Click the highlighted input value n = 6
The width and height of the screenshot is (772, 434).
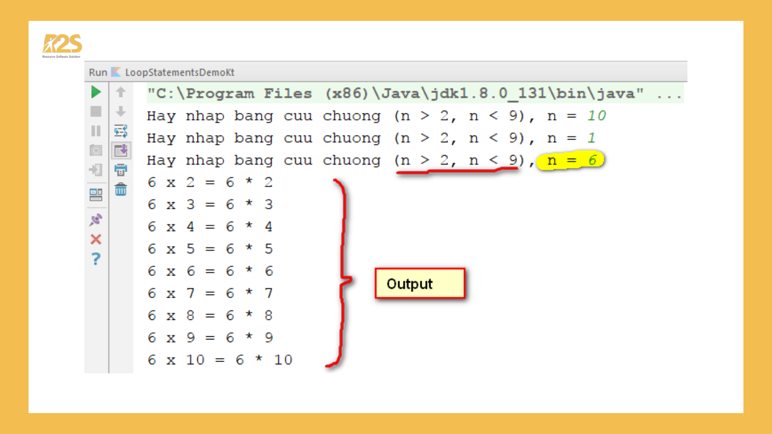571,160
